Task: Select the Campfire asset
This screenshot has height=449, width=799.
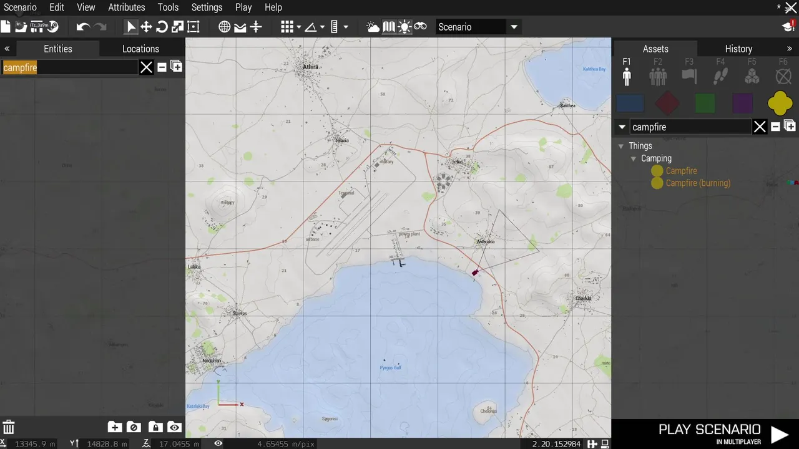Action: pyautogui.click(x=681, y=171)
